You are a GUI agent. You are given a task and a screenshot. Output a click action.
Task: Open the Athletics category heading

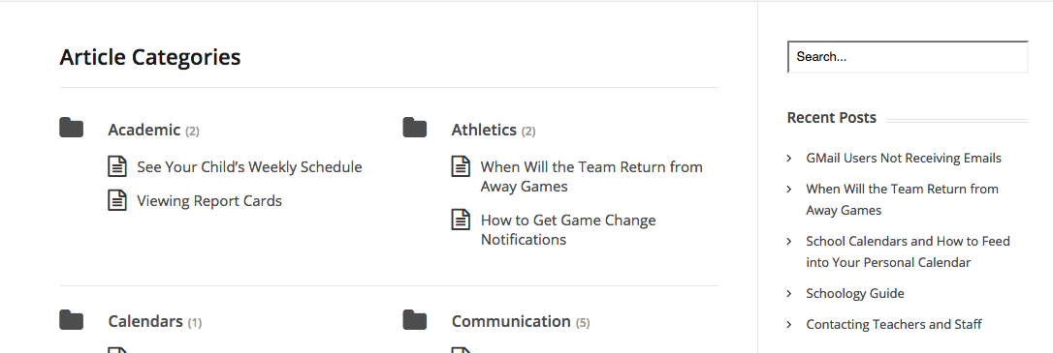click(x=484, y=130)
